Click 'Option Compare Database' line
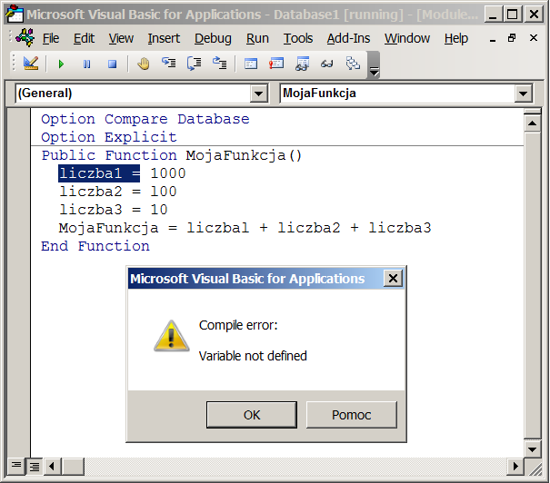This screenshot has height=483, width=550. point(145,119)
